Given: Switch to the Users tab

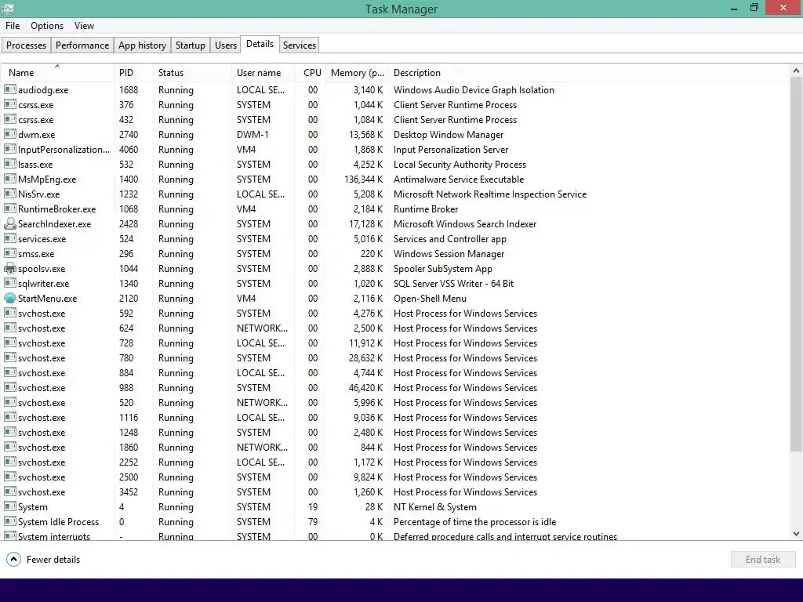Looking at the screenshot, I should 226,45.
